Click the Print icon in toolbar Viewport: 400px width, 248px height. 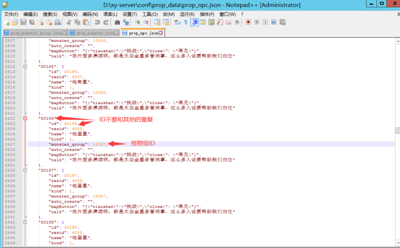(x=57, y=22)
